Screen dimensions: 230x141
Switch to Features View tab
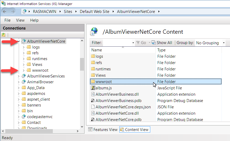(103, 130)
